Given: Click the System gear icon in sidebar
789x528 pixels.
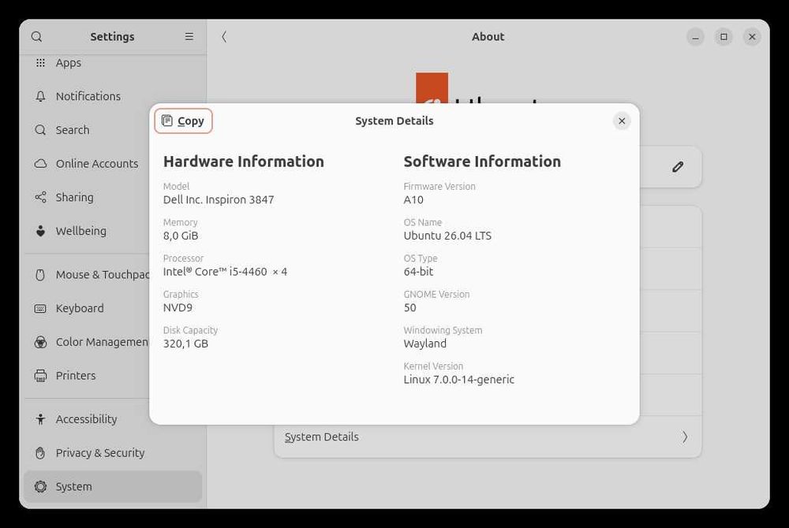Looking at the screenshot, I should 41,487.
